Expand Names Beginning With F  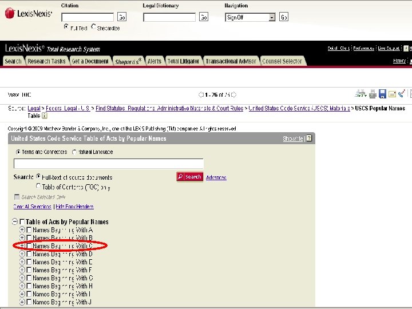(22, 270)
